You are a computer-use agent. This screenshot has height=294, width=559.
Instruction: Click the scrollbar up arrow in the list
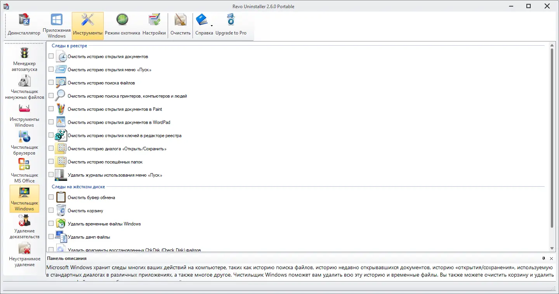click(552, 45)
